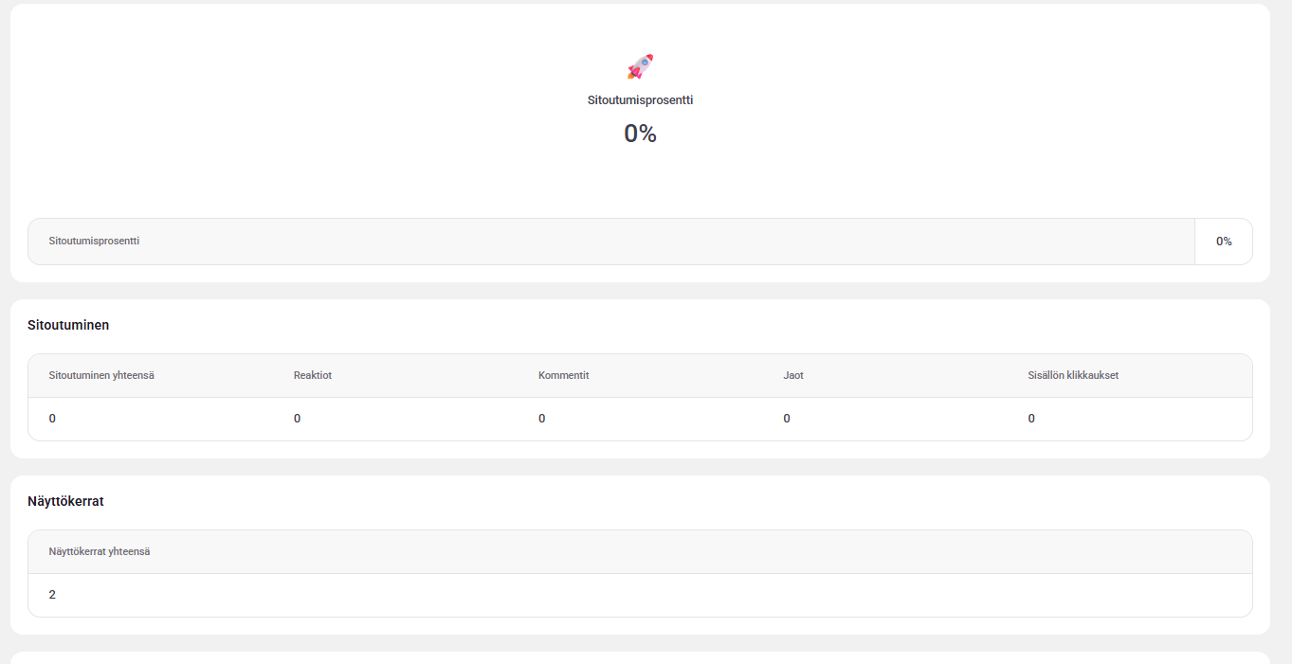Click the value 2 under Näyttökerrat yhteensä
The image size is (1292, 664).
click(x=52, y=595)
